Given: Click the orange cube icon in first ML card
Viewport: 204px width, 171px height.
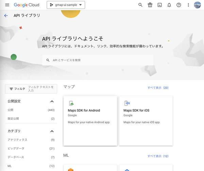Looking at the screenshot, I should coord(71,170).
